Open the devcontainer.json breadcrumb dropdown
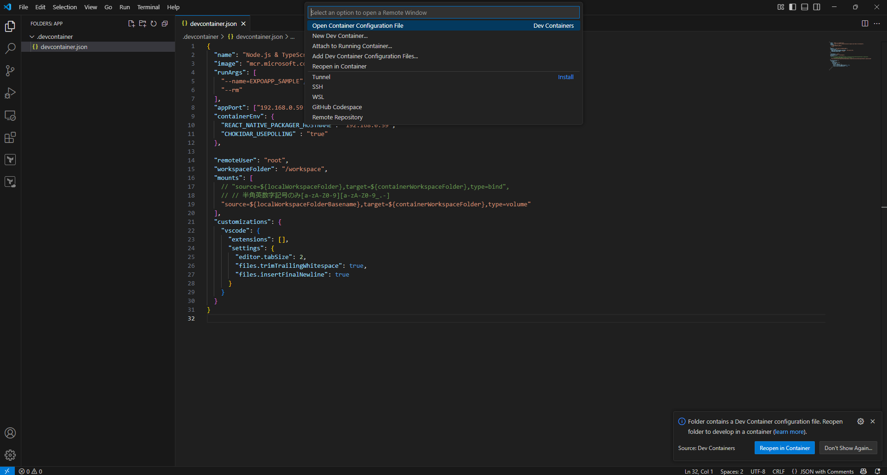The width and height of the screenshot is (887, 475). [x=259, y=37]
